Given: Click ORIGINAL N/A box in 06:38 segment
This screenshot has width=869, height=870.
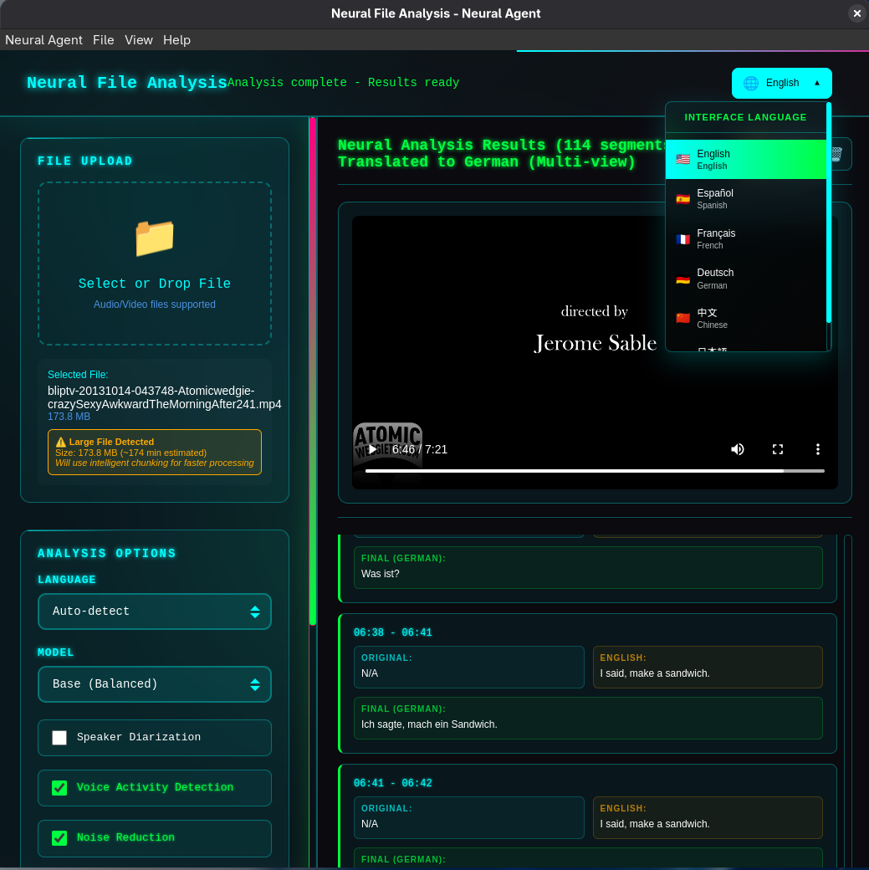Looking at the screenshot, I should tap(469, 667).
